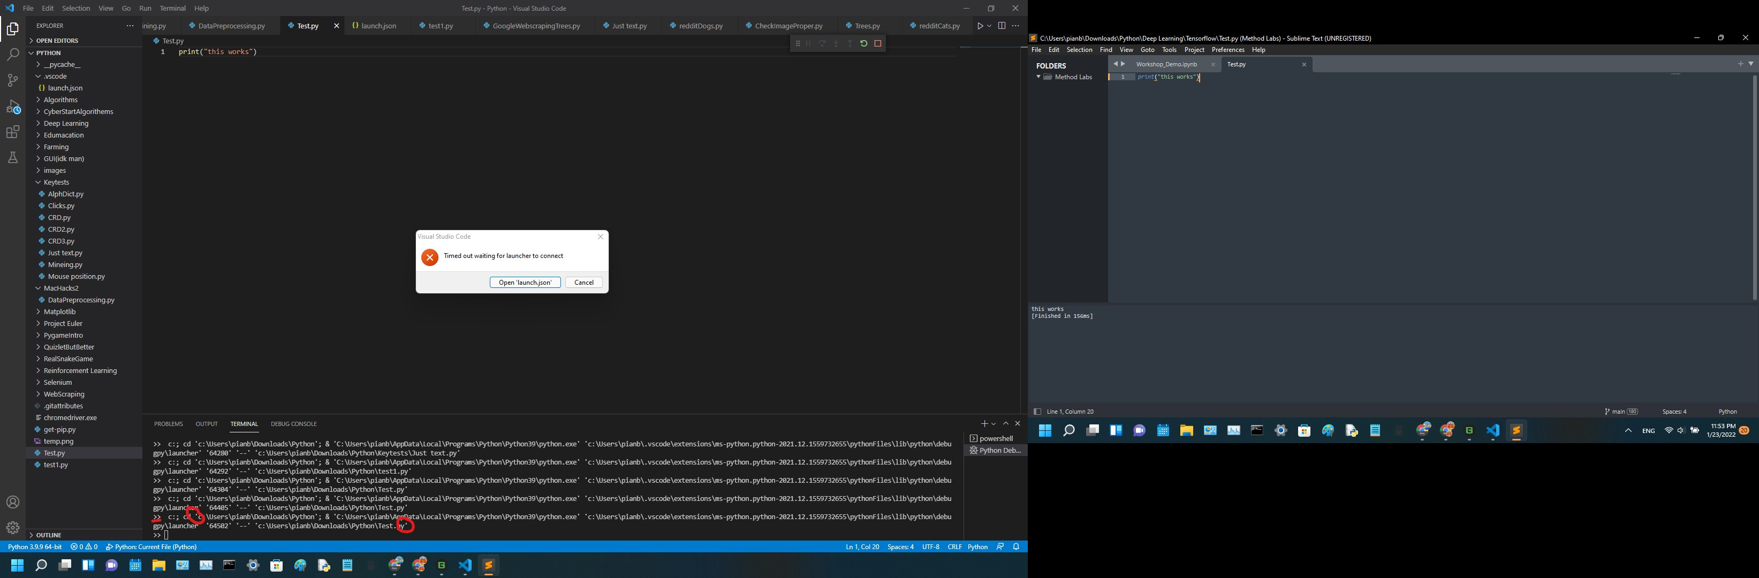Open Mouse position.py in the Explorer

[77, 276]
